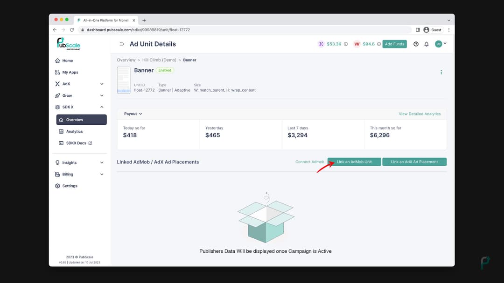Click the red W wallet balance icon
This screenshot has height=283, width=504.
tap(357, 44)
